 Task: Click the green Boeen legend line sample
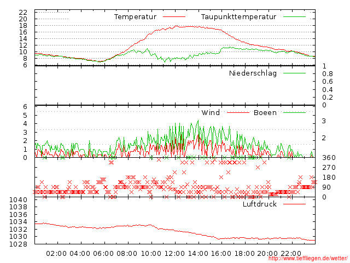click(x=294, y=112)
